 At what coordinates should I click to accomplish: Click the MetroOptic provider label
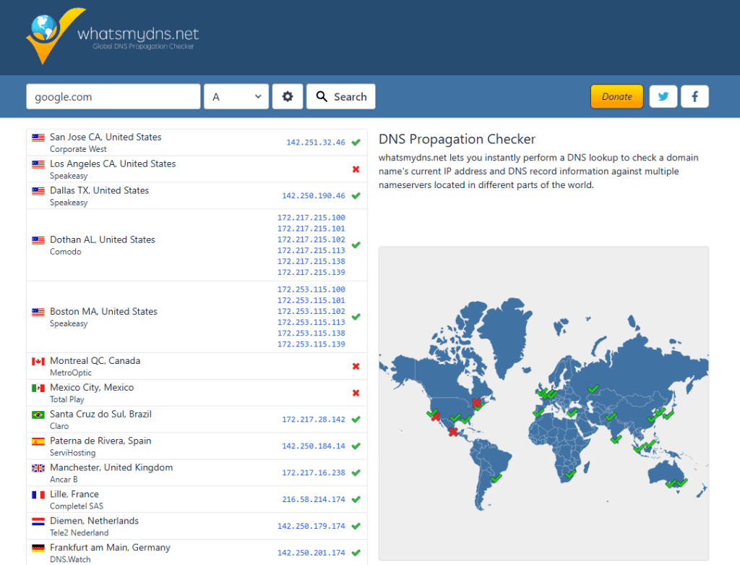[71, 373]
